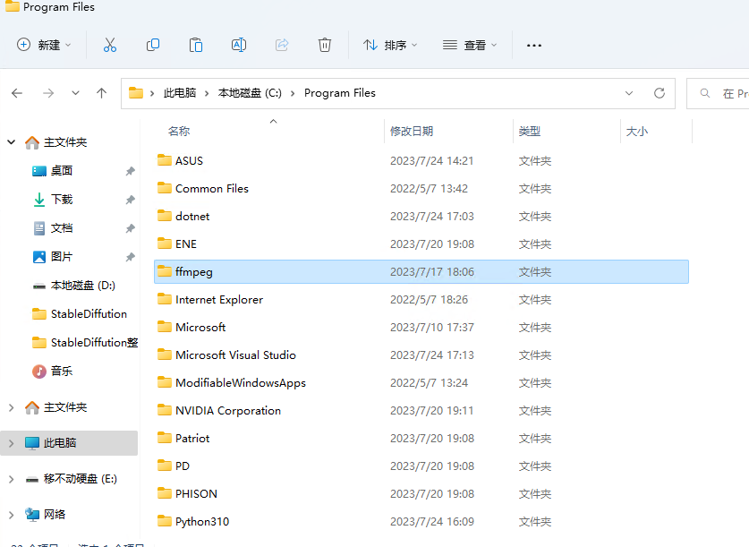
Task: Click the pin icon beside 下载
Action: point(130,200)
